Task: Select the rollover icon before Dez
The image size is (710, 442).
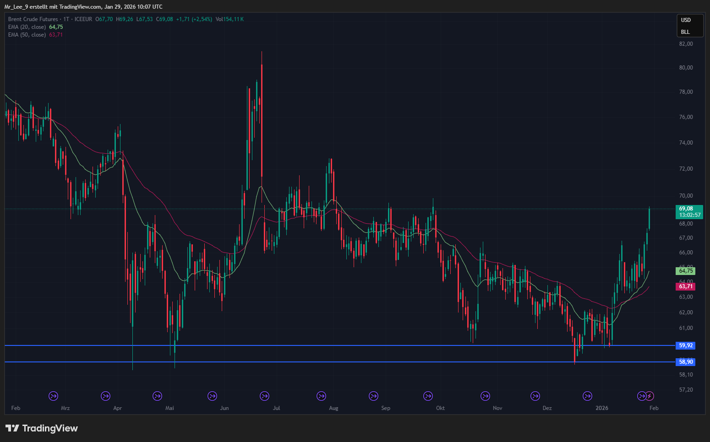Action: coord(535,396)
